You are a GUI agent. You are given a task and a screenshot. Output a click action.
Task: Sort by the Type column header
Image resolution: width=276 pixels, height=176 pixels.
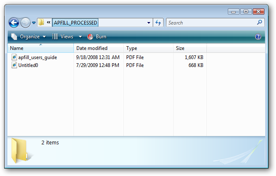149,48
